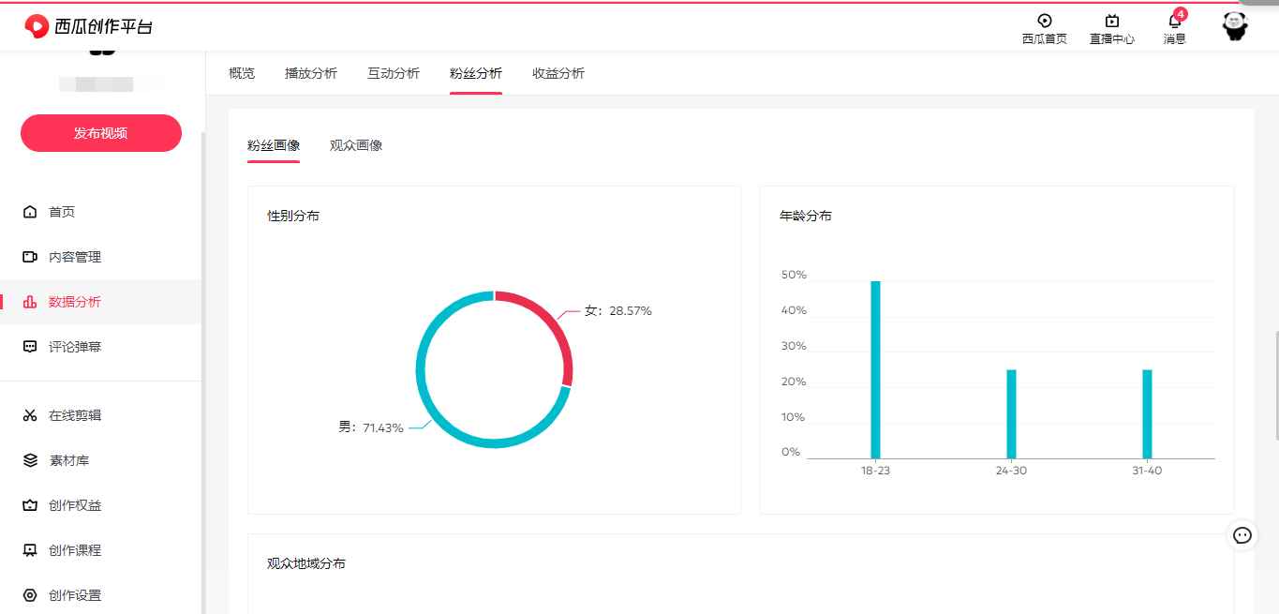
Task: Click the 创作课程 icon
Action: [x=30, y=550]
